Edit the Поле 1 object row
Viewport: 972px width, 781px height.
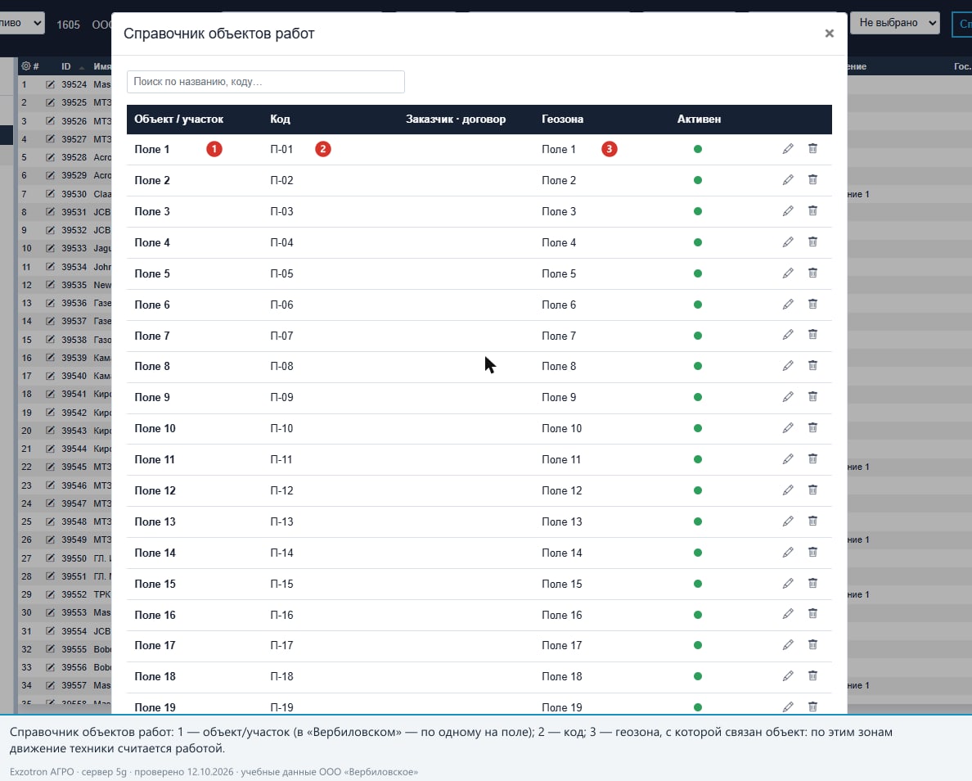[788, 149]
